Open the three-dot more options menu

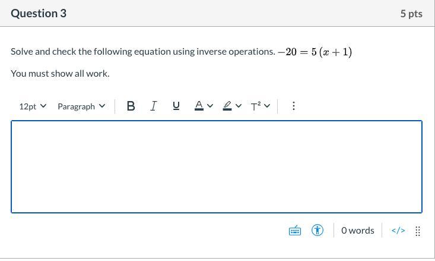point(293,106)
